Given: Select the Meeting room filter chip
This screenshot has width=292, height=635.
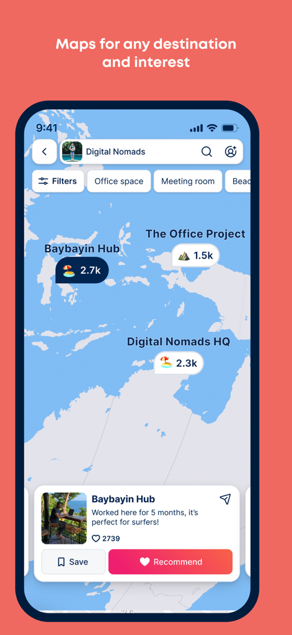Looking at the screenshot, I should pos(188,181).
